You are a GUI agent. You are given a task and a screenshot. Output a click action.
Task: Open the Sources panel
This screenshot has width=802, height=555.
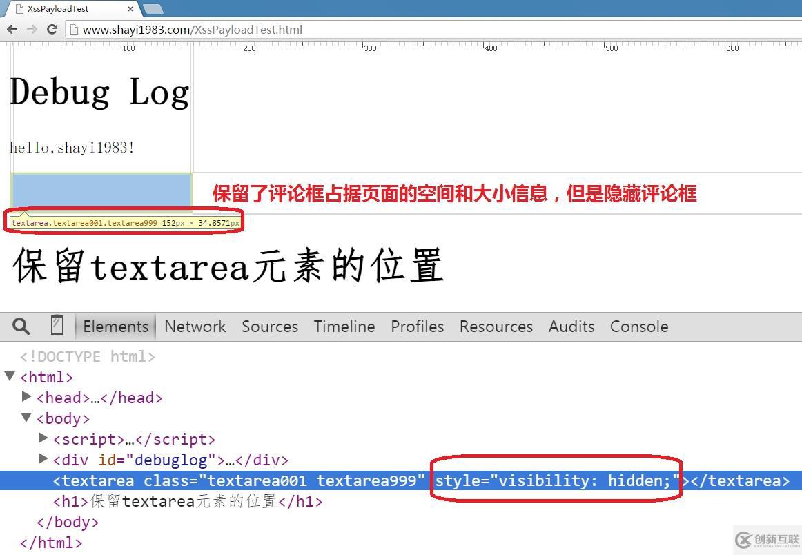point(270,327)
